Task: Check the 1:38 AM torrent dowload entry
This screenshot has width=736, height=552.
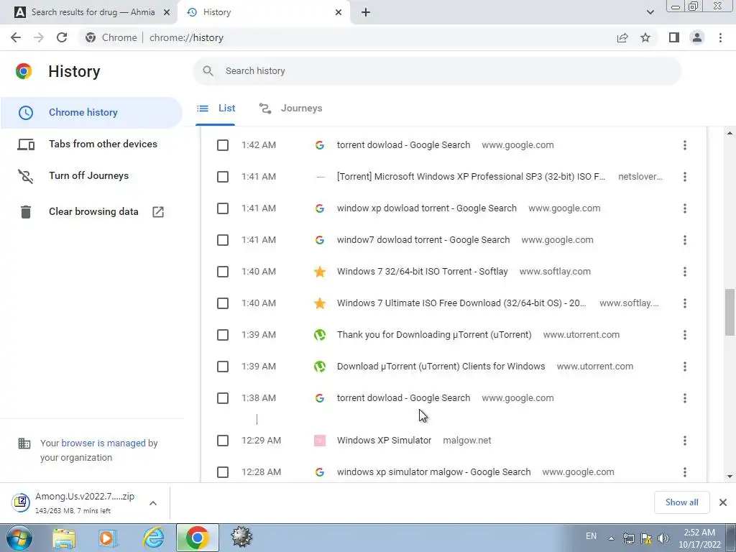Action: click(x=223, y=398)
